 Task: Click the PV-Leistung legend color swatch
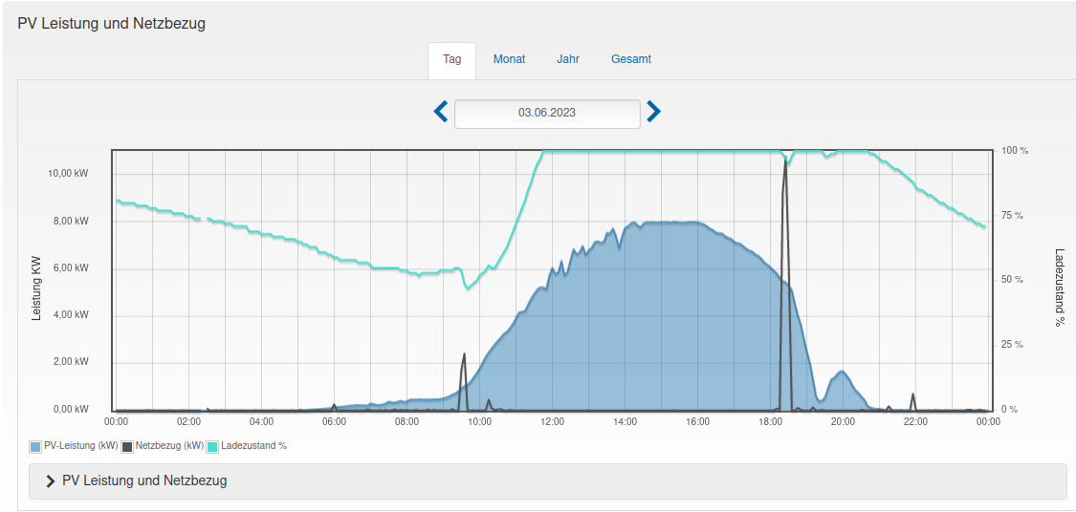35,447
